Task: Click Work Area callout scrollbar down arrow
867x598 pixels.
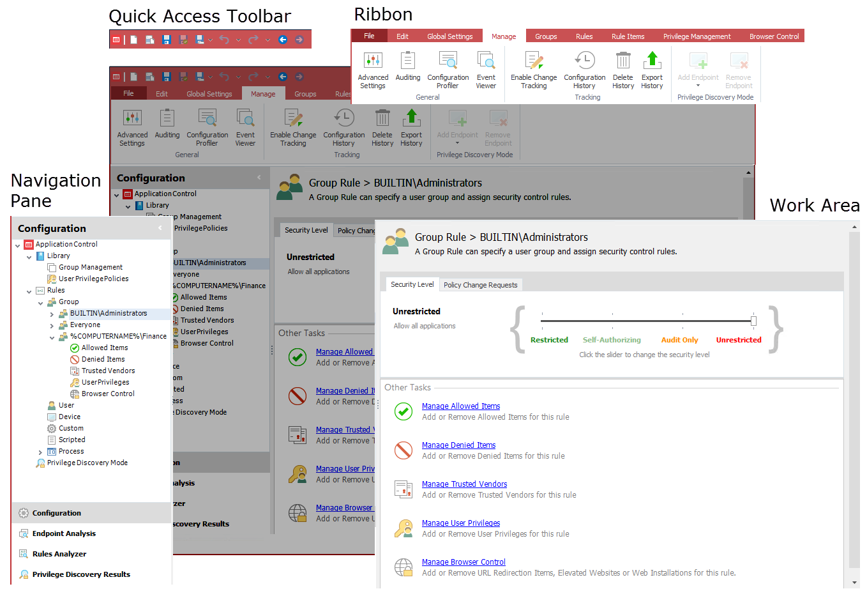Action: [854, 583]
